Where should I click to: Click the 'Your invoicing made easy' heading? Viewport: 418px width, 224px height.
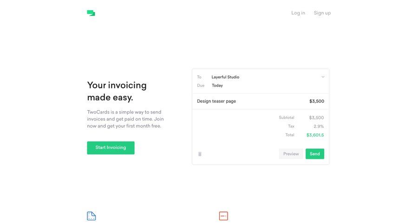(117, 91)
